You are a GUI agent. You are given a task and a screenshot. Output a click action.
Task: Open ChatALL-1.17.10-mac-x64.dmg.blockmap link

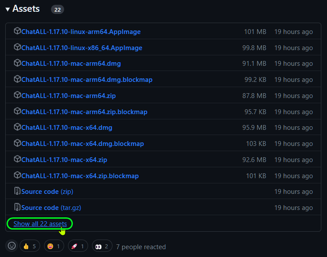(x=82, y=144)
